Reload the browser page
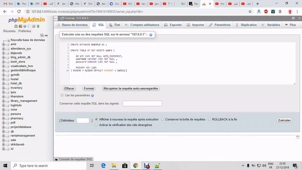This screenshot has height=170, width=302. (19, 11)
